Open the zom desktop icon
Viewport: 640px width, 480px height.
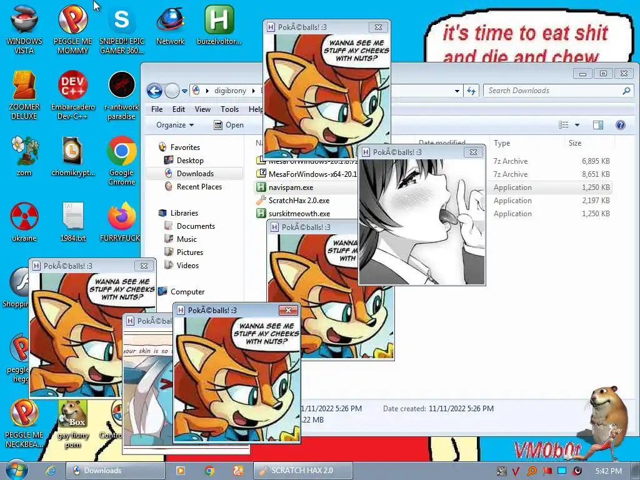[24, 156]
